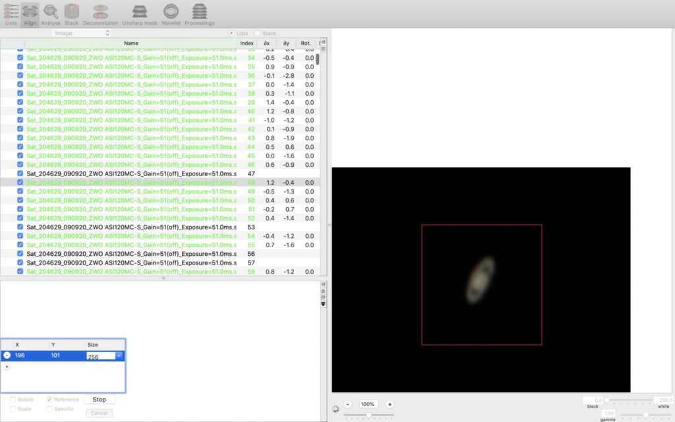
Task: Click the Stop button
Action: point(99,400)
